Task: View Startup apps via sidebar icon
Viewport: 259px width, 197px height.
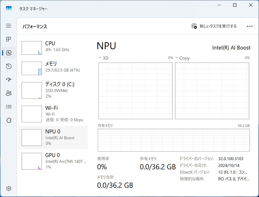Action: click(9, 80)
